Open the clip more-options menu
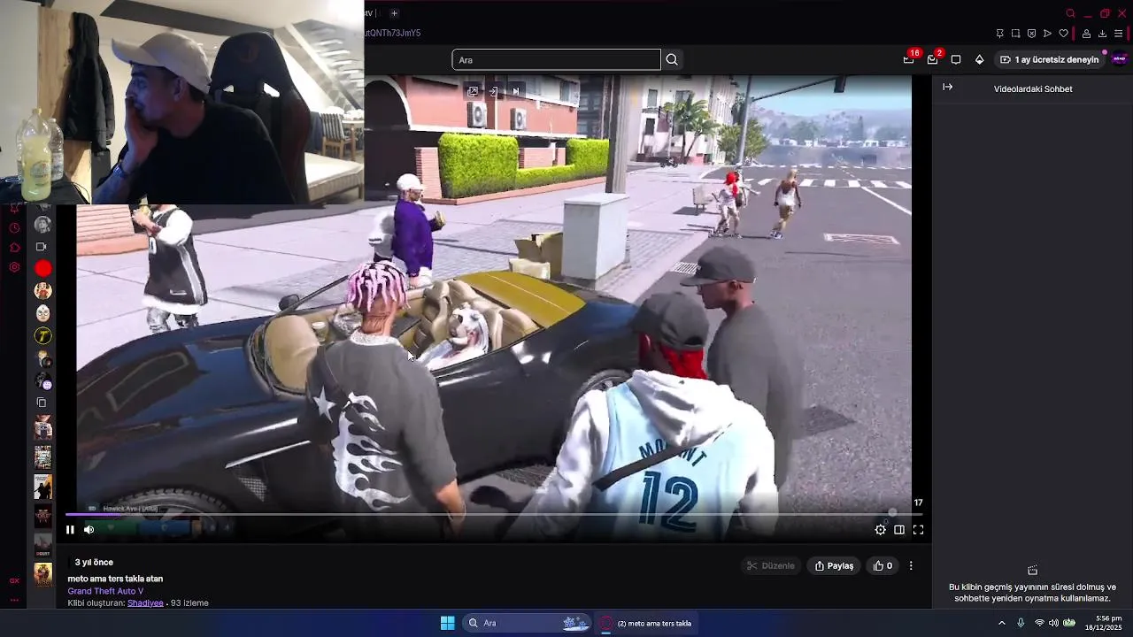Screen dimensions: 1133x637 click(x=911, y=566)
